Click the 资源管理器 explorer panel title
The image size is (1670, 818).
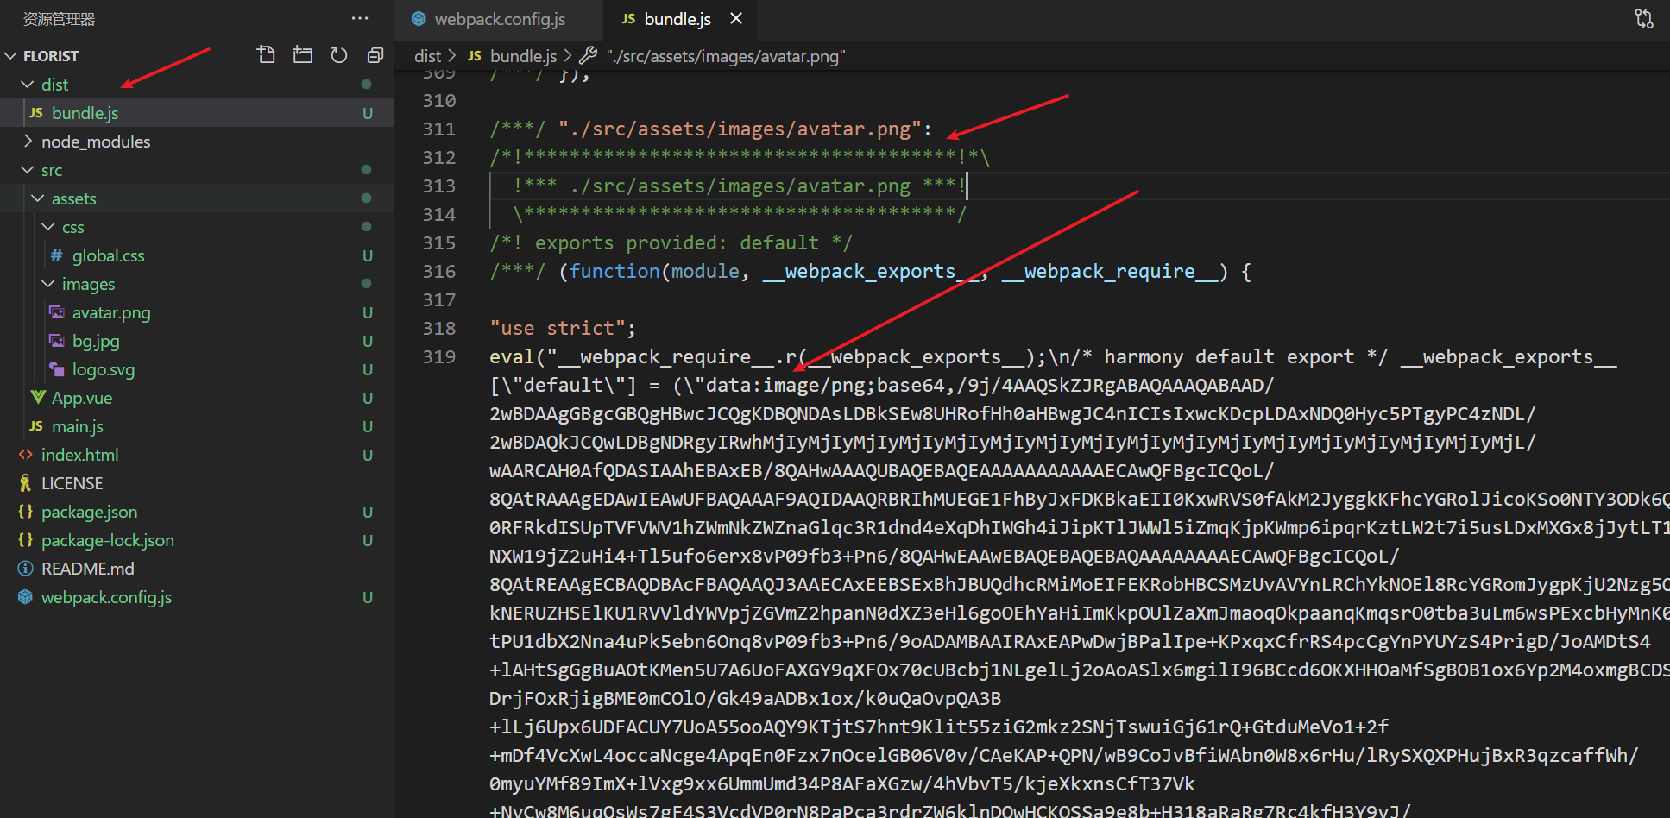[59, 19]
